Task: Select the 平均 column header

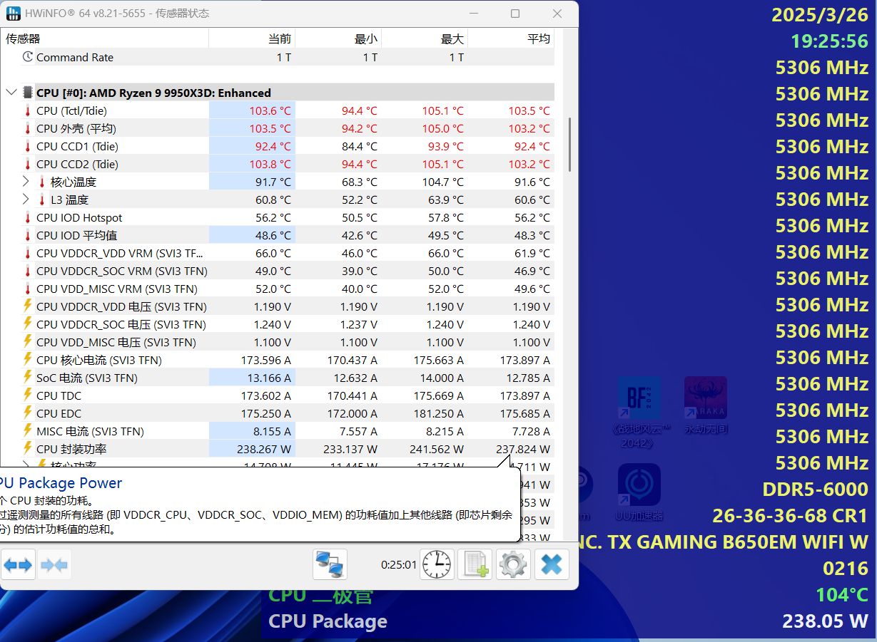Action: [539, 38]
